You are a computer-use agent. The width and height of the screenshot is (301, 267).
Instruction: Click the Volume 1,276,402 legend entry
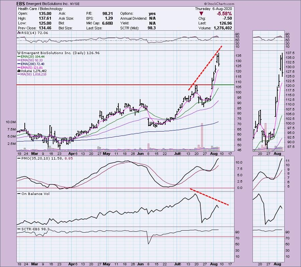(x=32, y=71)
